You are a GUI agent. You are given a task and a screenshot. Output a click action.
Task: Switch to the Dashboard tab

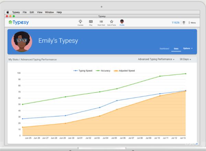[164, 49]
